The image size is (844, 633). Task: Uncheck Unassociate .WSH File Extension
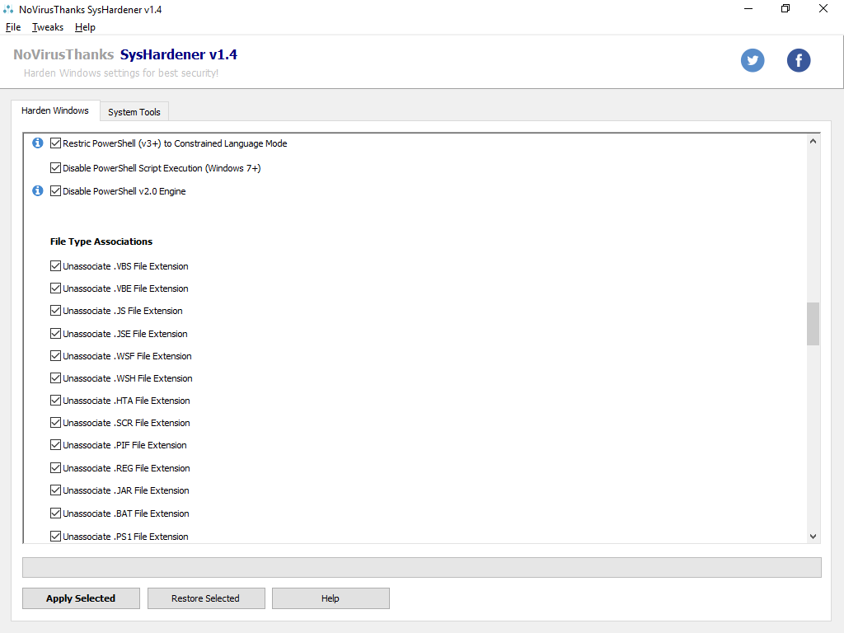pos(55,378)
